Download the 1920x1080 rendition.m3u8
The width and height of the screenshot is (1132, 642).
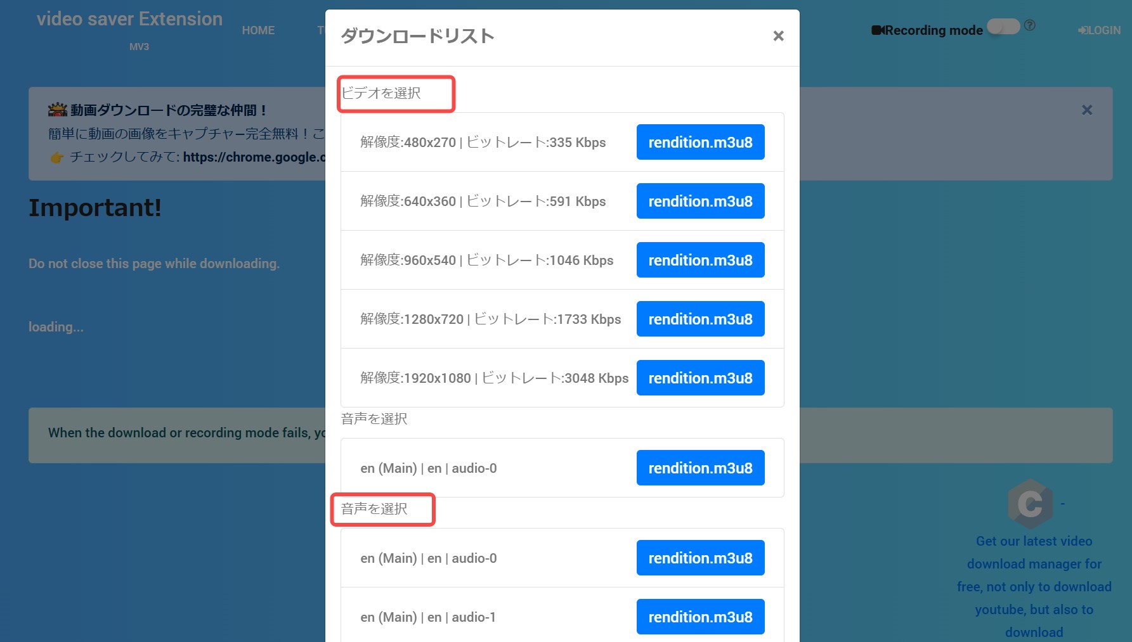700,378
